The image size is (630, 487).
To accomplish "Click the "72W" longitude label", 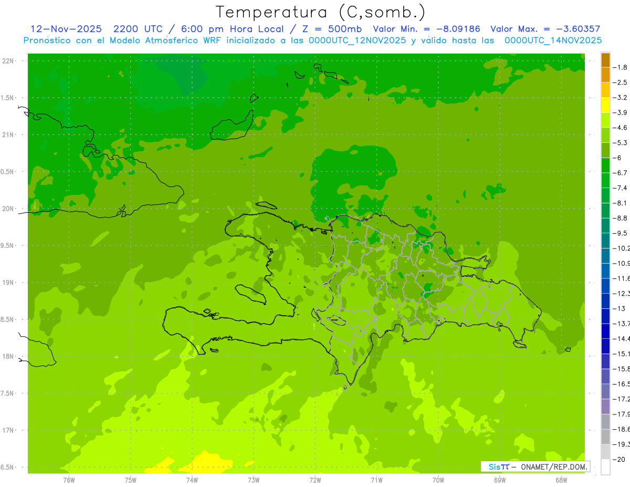I will coord(315,480).
